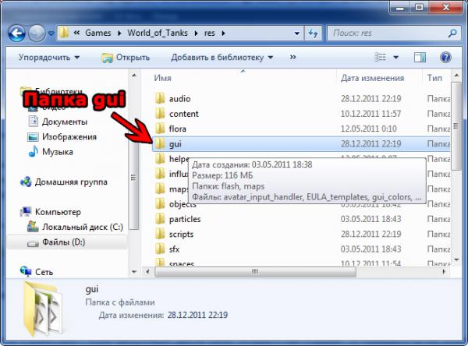Click the audio row date 28.12.2011 22:19
The height and width of the screenshot is (346, 468).
click(x=371, y=99)
